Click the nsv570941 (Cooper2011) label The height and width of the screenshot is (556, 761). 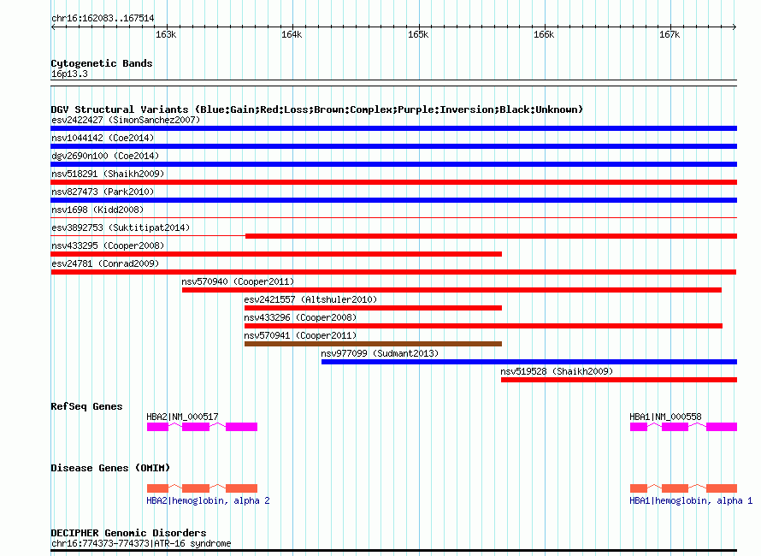[x=300, y=335]
